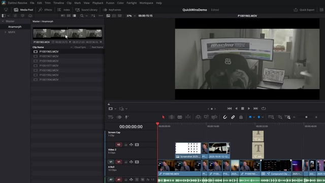Click the Custom Zoom timeline icon
The width and height of the screenshot is (325, 183).
pos(288,117)
